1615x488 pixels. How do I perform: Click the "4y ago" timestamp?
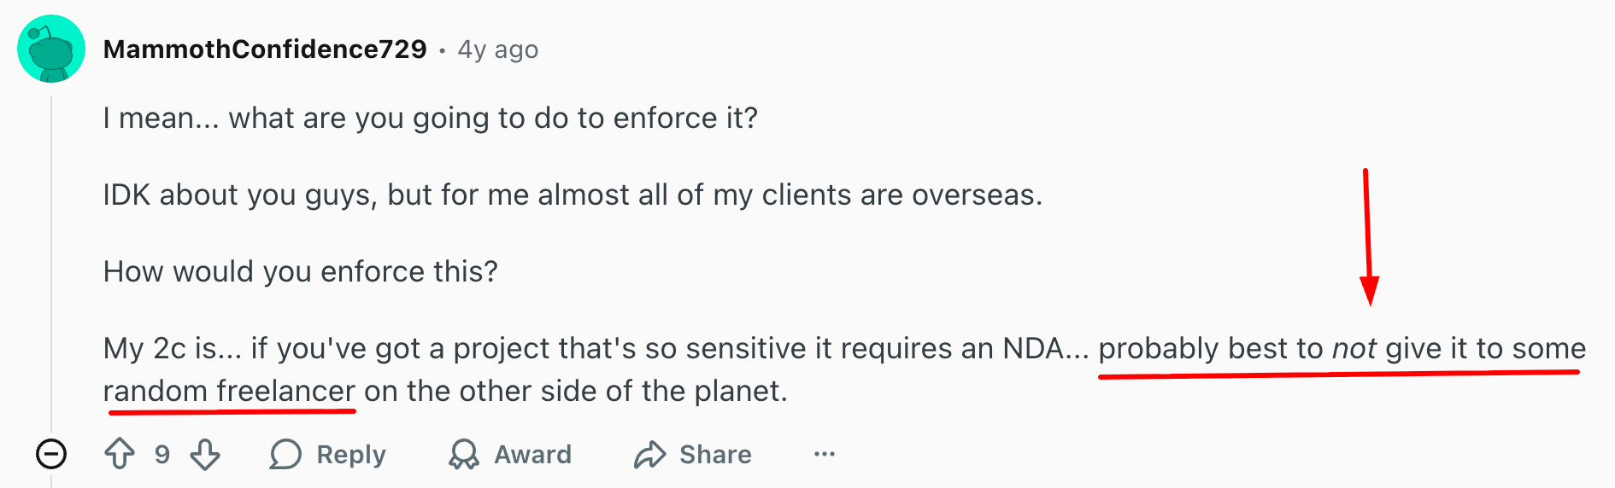click(x=498, y=49)
